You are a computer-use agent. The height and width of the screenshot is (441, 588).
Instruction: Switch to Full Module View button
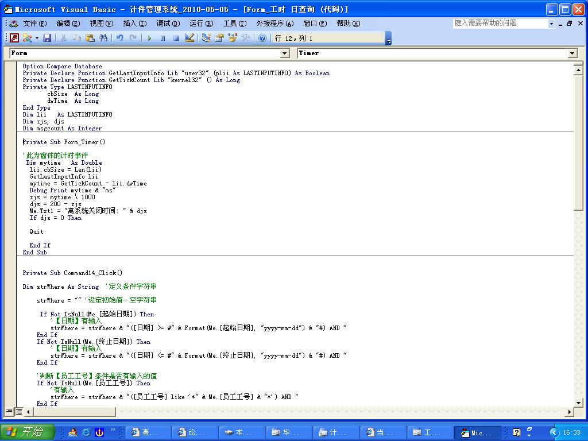(18, 411)
